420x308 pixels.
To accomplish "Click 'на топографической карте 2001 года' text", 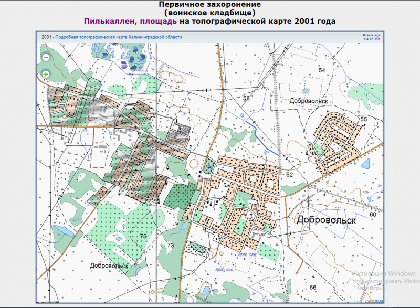I will [x=257, y=21].
